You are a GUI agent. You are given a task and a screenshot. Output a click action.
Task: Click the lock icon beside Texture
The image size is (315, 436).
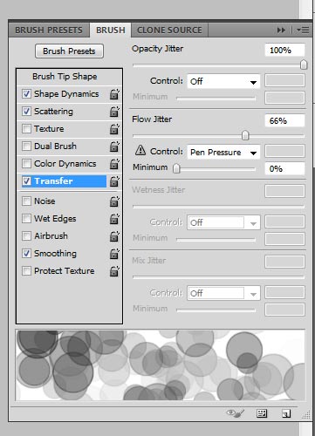click(x=114, y=129)
